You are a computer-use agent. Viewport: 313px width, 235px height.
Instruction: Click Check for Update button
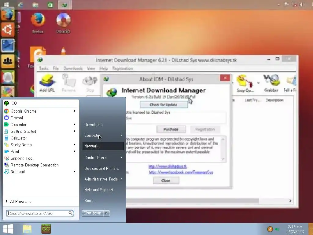tap(164, 105)
